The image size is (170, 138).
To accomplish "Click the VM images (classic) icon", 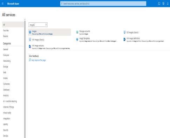I will click(x=30, y=40).
